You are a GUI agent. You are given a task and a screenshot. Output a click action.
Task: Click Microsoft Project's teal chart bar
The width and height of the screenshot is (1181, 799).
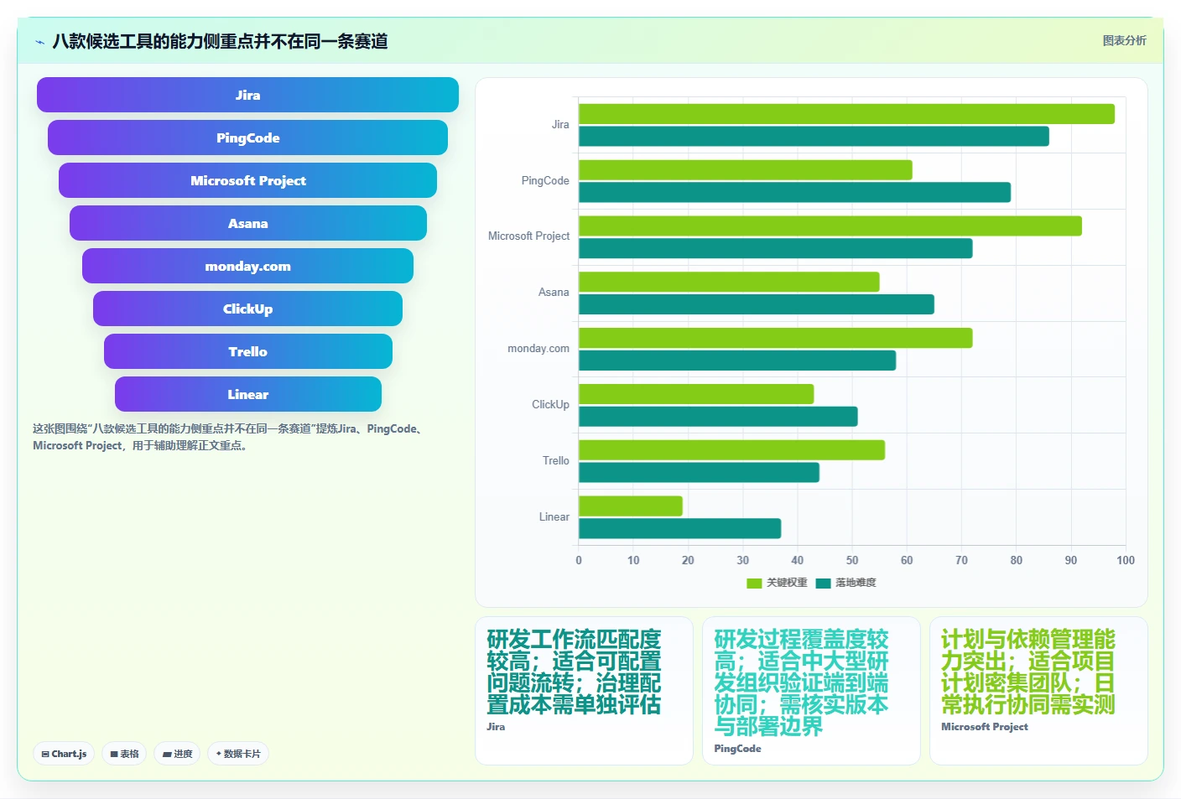coord(776,248)
